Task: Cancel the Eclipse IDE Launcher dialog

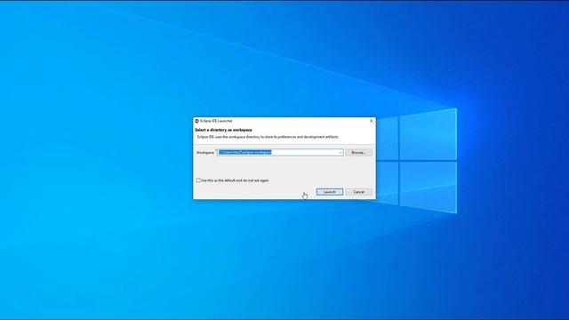Action: click(x=359, y=192)
